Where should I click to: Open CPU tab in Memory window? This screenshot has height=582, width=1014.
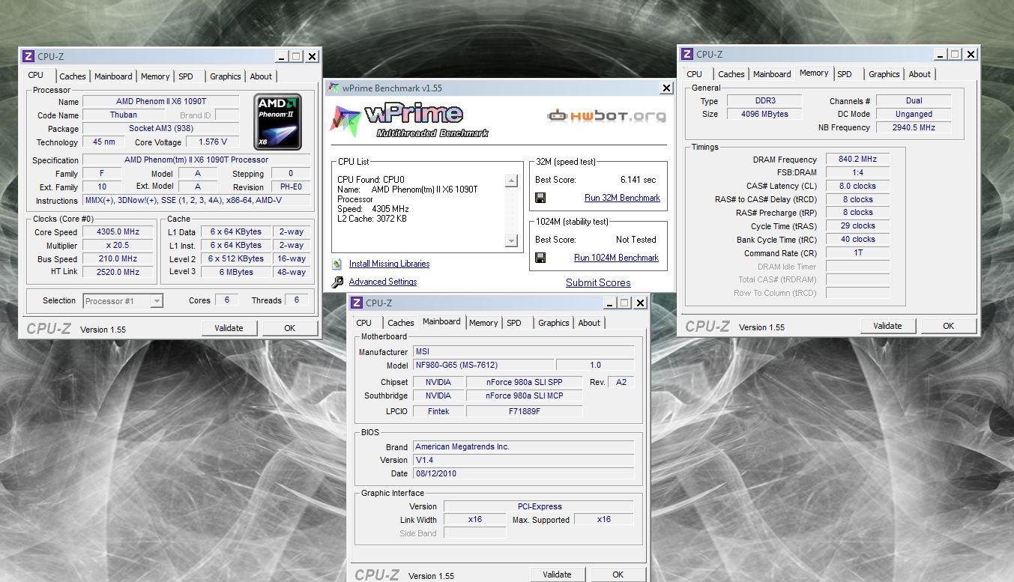pos(695,74)
